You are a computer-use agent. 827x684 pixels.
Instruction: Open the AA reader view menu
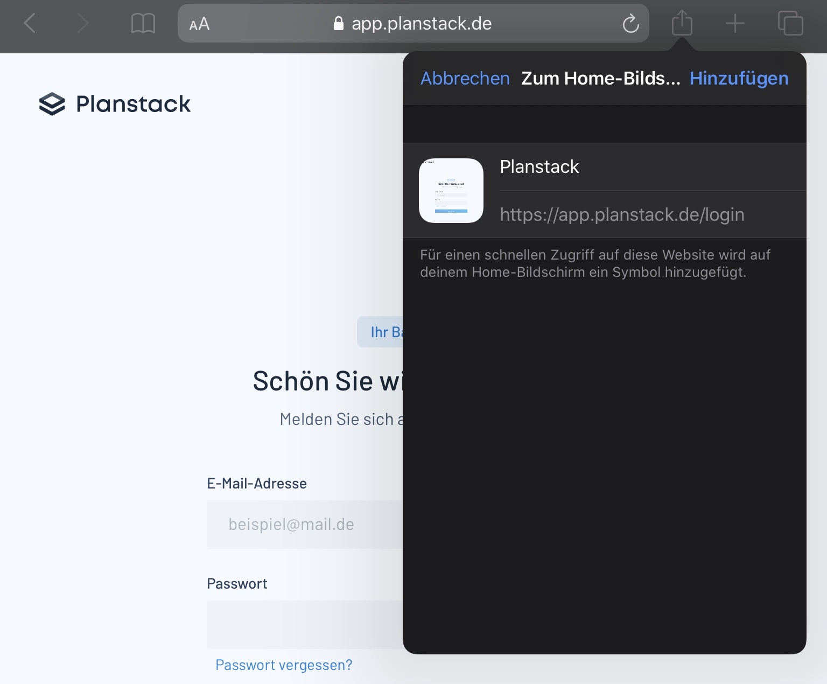[x=199, y=24]
